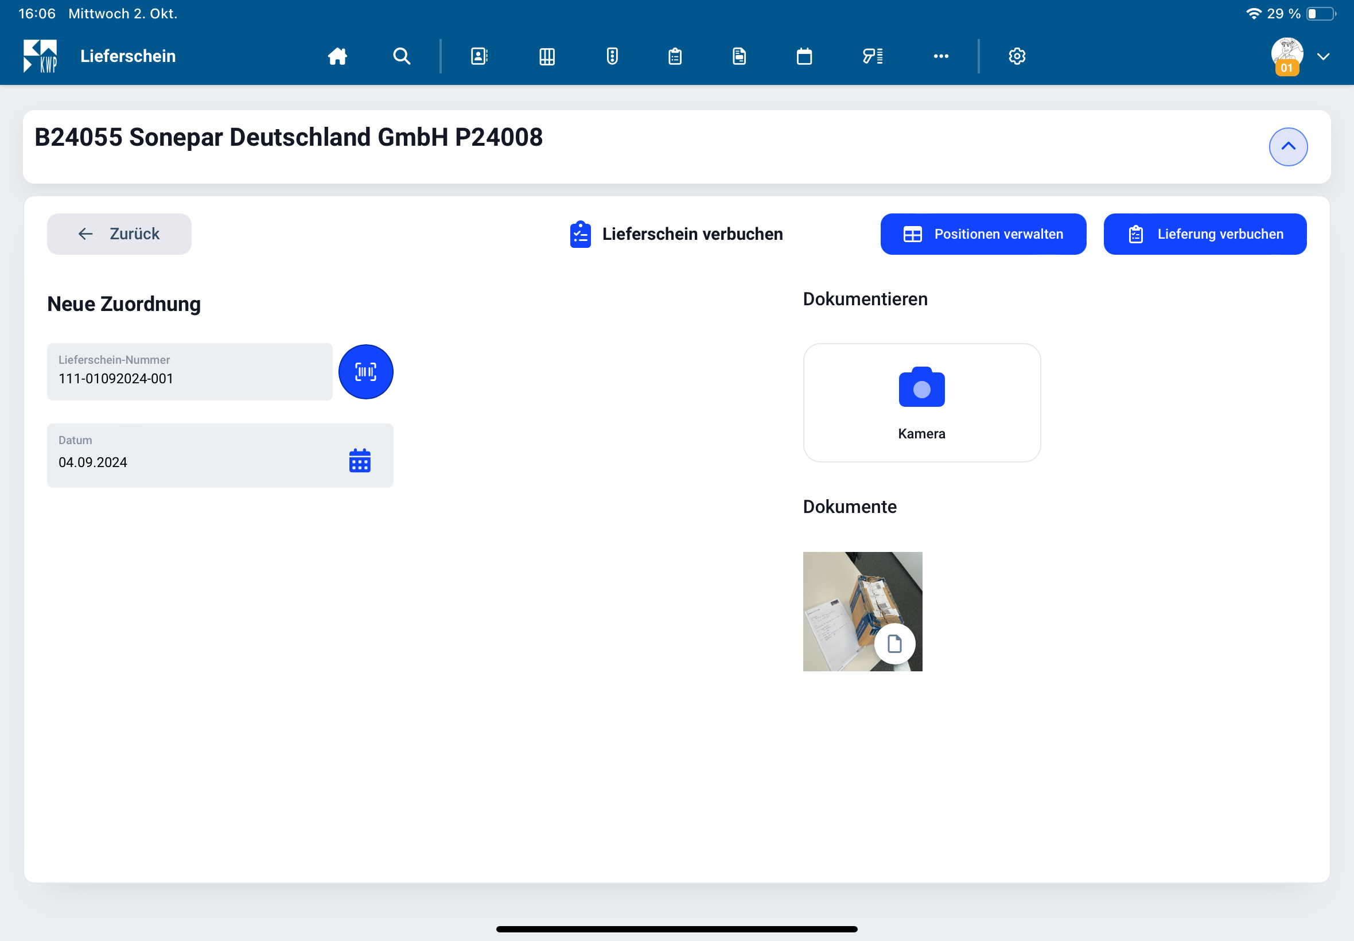
Task: Edit the Datum field
Action: [220, 455]
